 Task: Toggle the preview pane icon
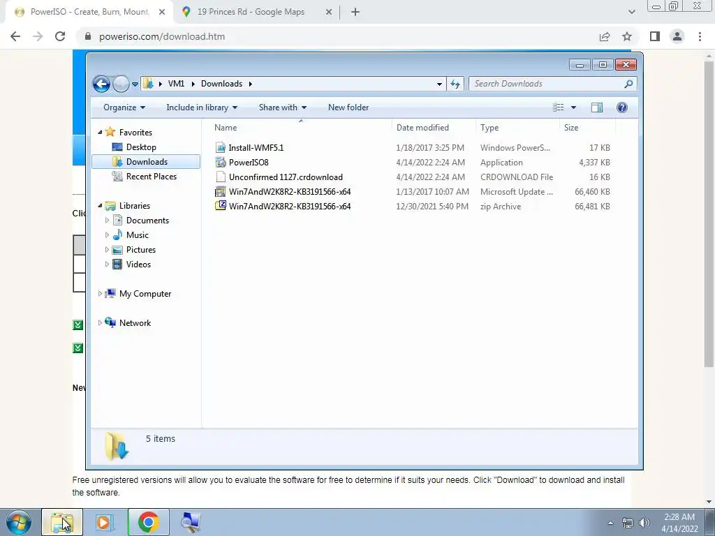coord(597,107)
